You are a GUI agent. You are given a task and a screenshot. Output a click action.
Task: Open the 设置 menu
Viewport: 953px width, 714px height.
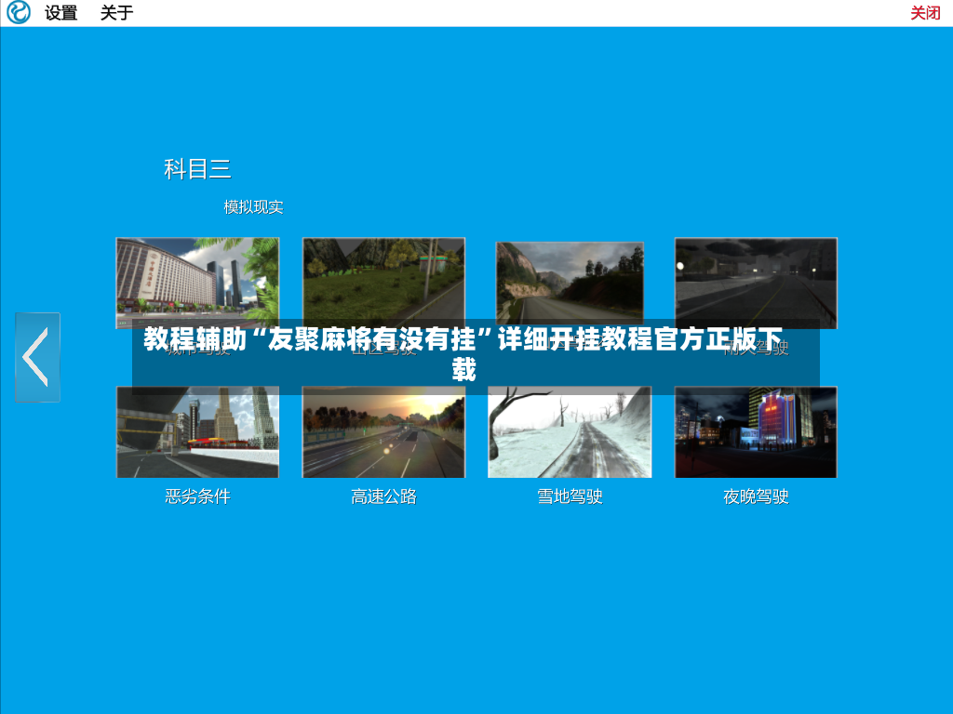[x=60, y=13]
